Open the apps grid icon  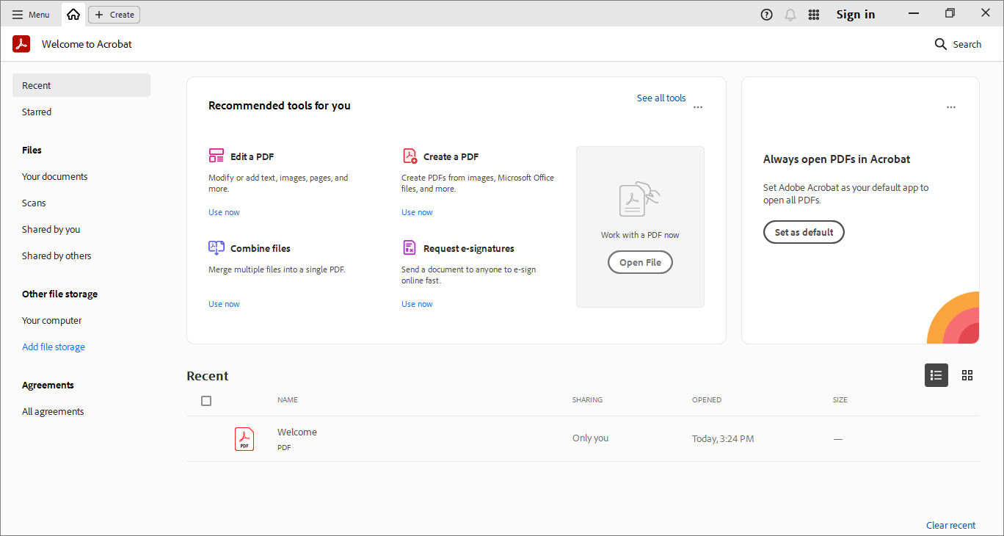click(813, 14)
